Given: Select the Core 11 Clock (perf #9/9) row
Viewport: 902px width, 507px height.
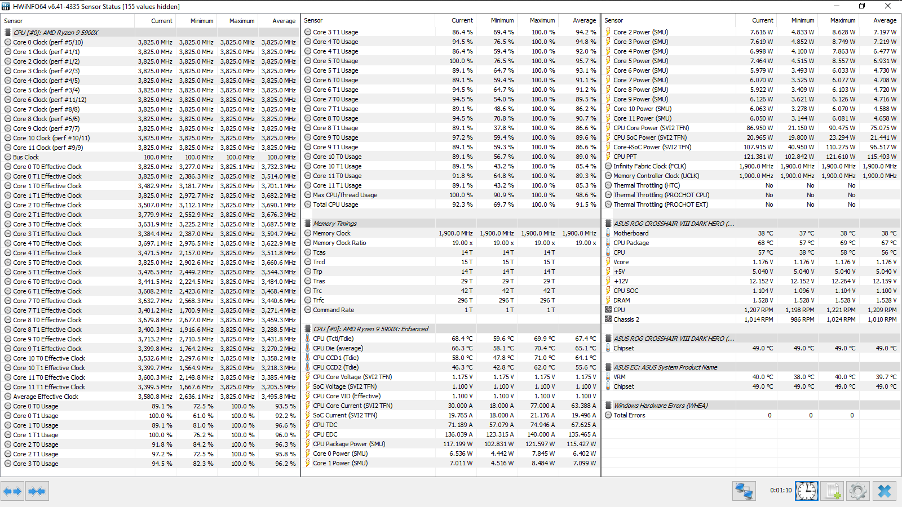Looking at the screenshot, I should tap(151, 148).
